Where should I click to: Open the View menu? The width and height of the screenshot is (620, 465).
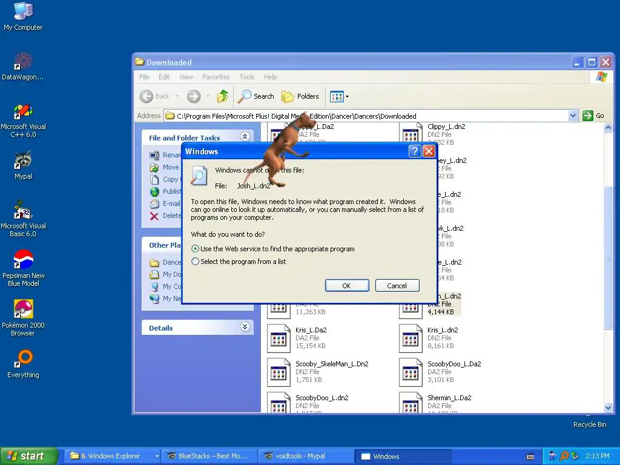point(186,77)
